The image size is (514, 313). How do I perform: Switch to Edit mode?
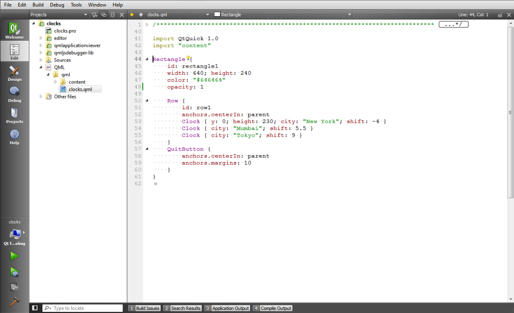[14, 51]
